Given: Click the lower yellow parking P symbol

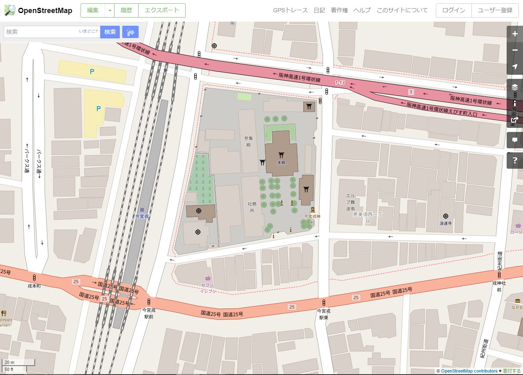Looking at the screenshot, I should (98, 109).
